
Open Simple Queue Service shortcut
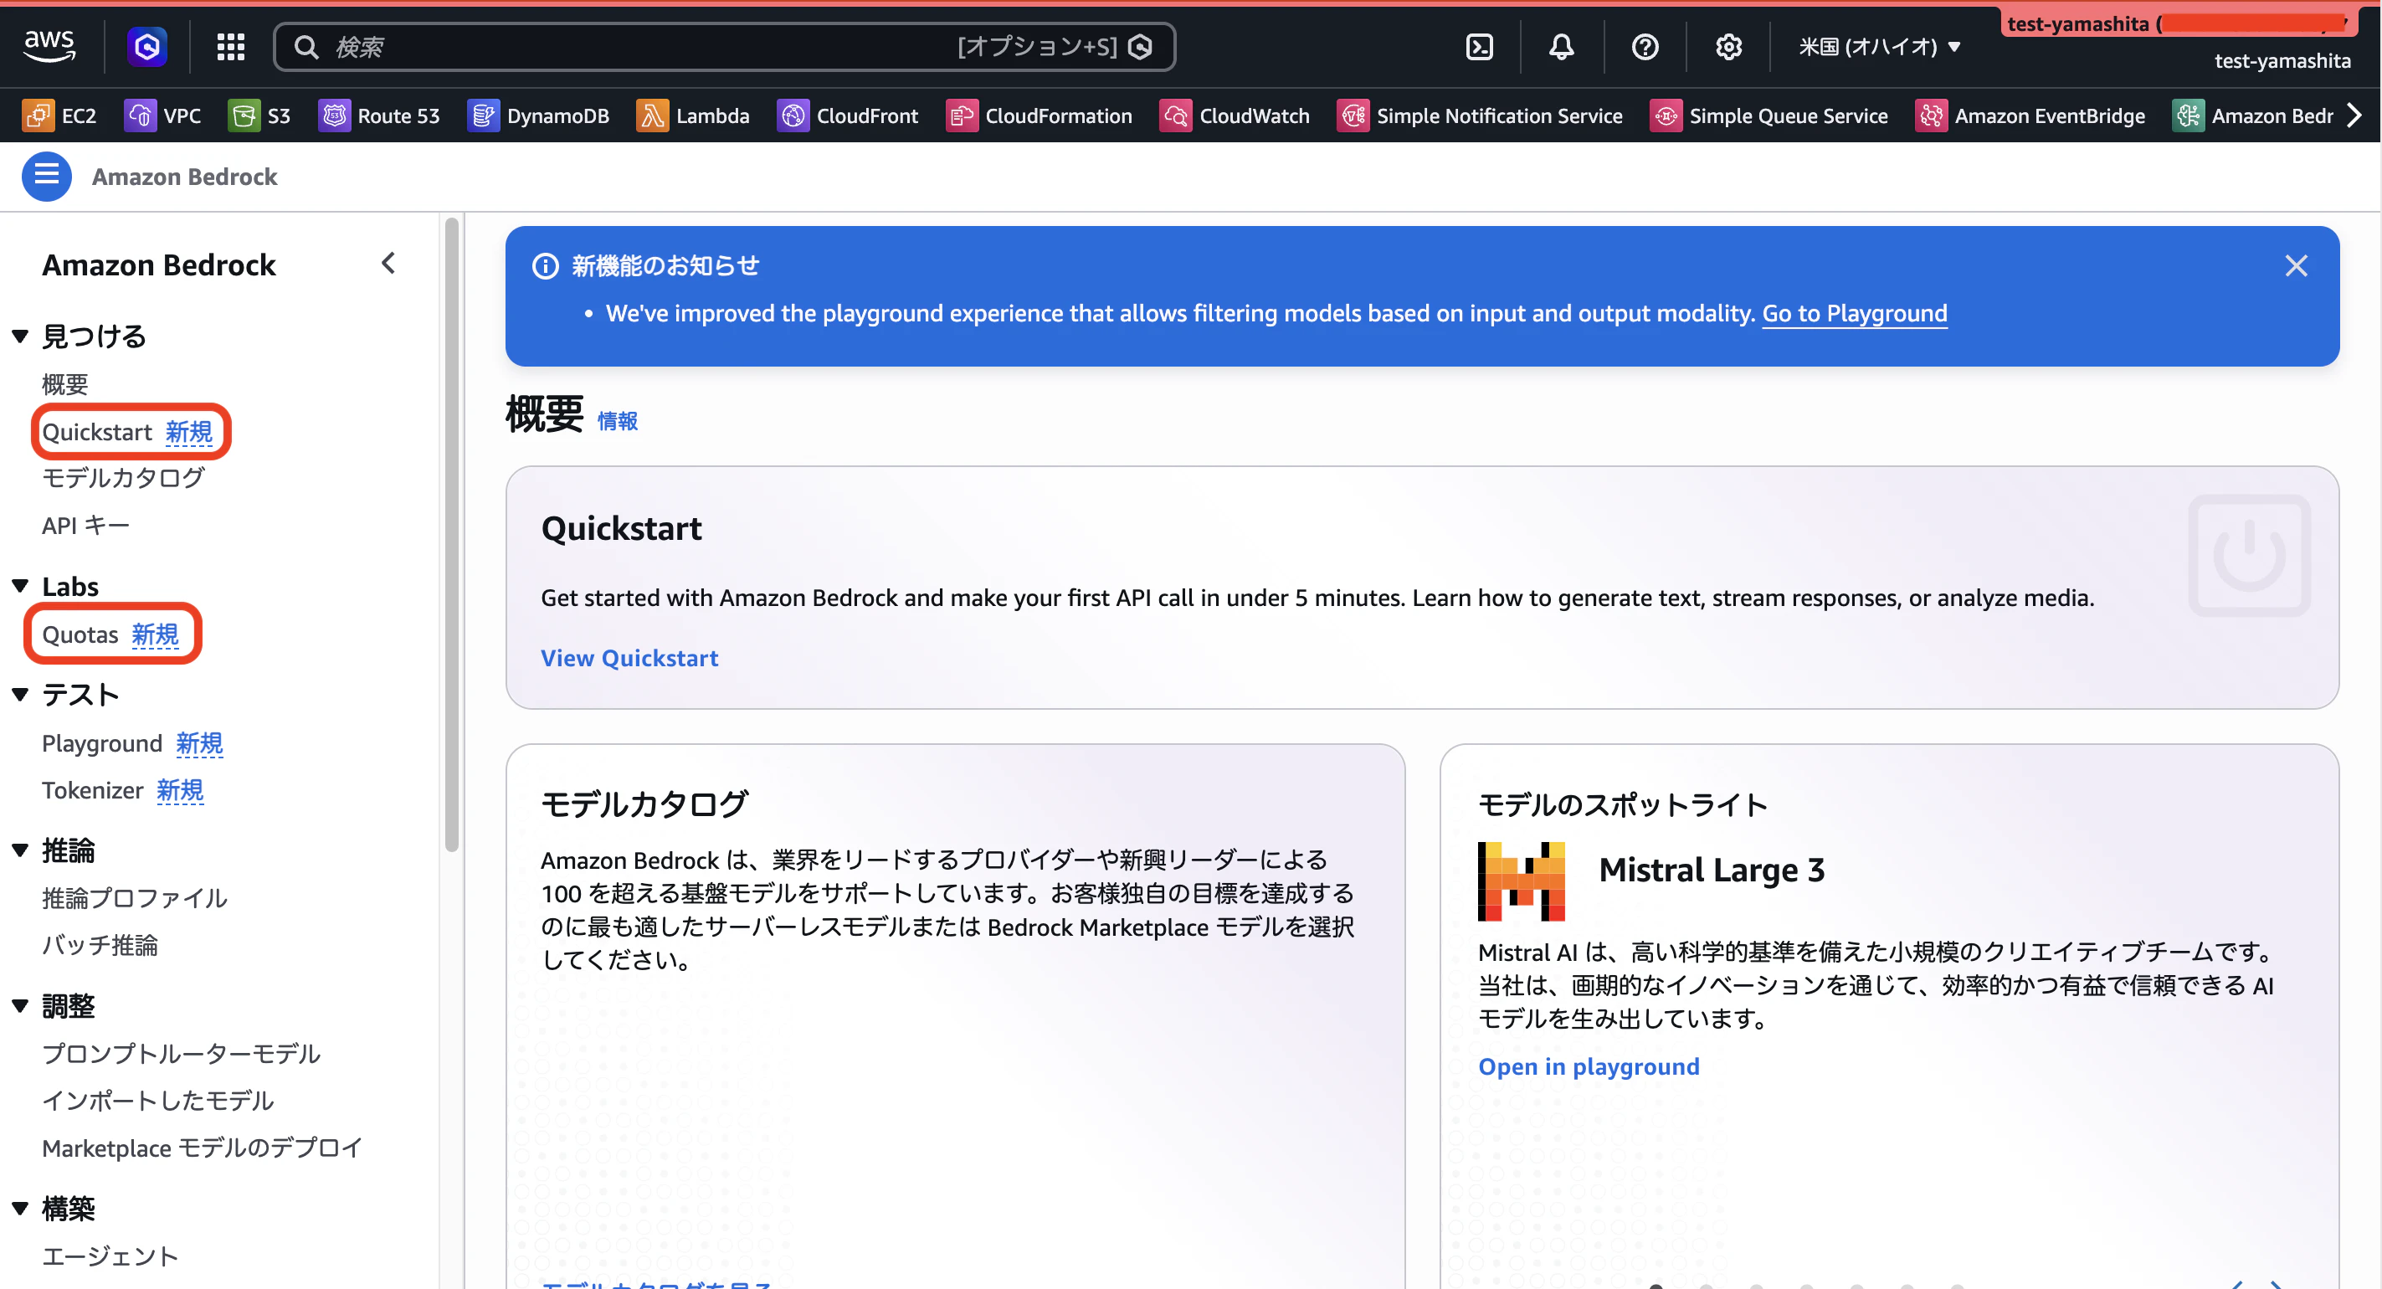pyautogui.click(x=1769, y=116)
